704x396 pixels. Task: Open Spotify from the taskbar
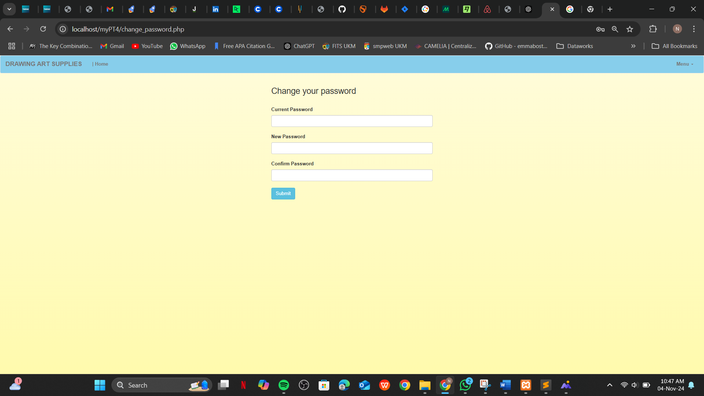[283, 385]
